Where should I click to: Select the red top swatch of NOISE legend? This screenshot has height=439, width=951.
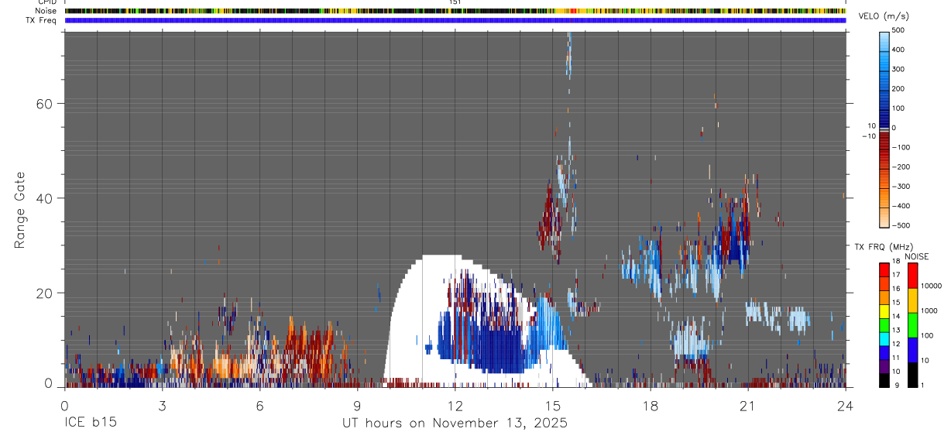click(x=912, y=276)
